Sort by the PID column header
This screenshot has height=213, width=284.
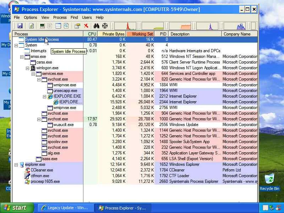[x=162, y=34]
